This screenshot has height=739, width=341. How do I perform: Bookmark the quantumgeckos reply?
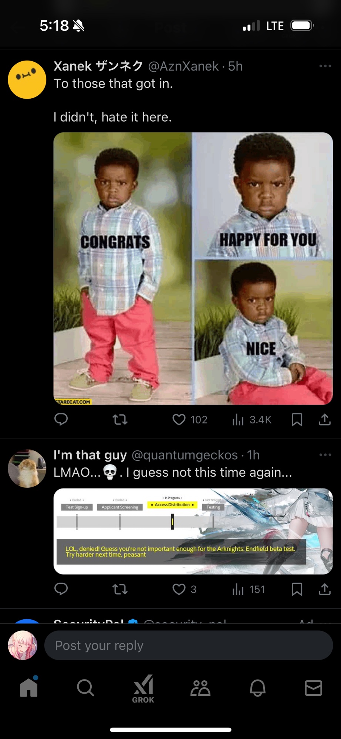click(297, 589)
